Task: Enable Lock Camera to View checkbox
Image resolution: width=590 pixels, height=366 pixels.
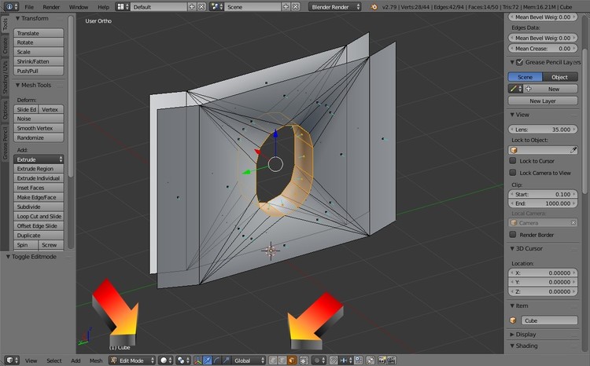Action: [513, 173]
